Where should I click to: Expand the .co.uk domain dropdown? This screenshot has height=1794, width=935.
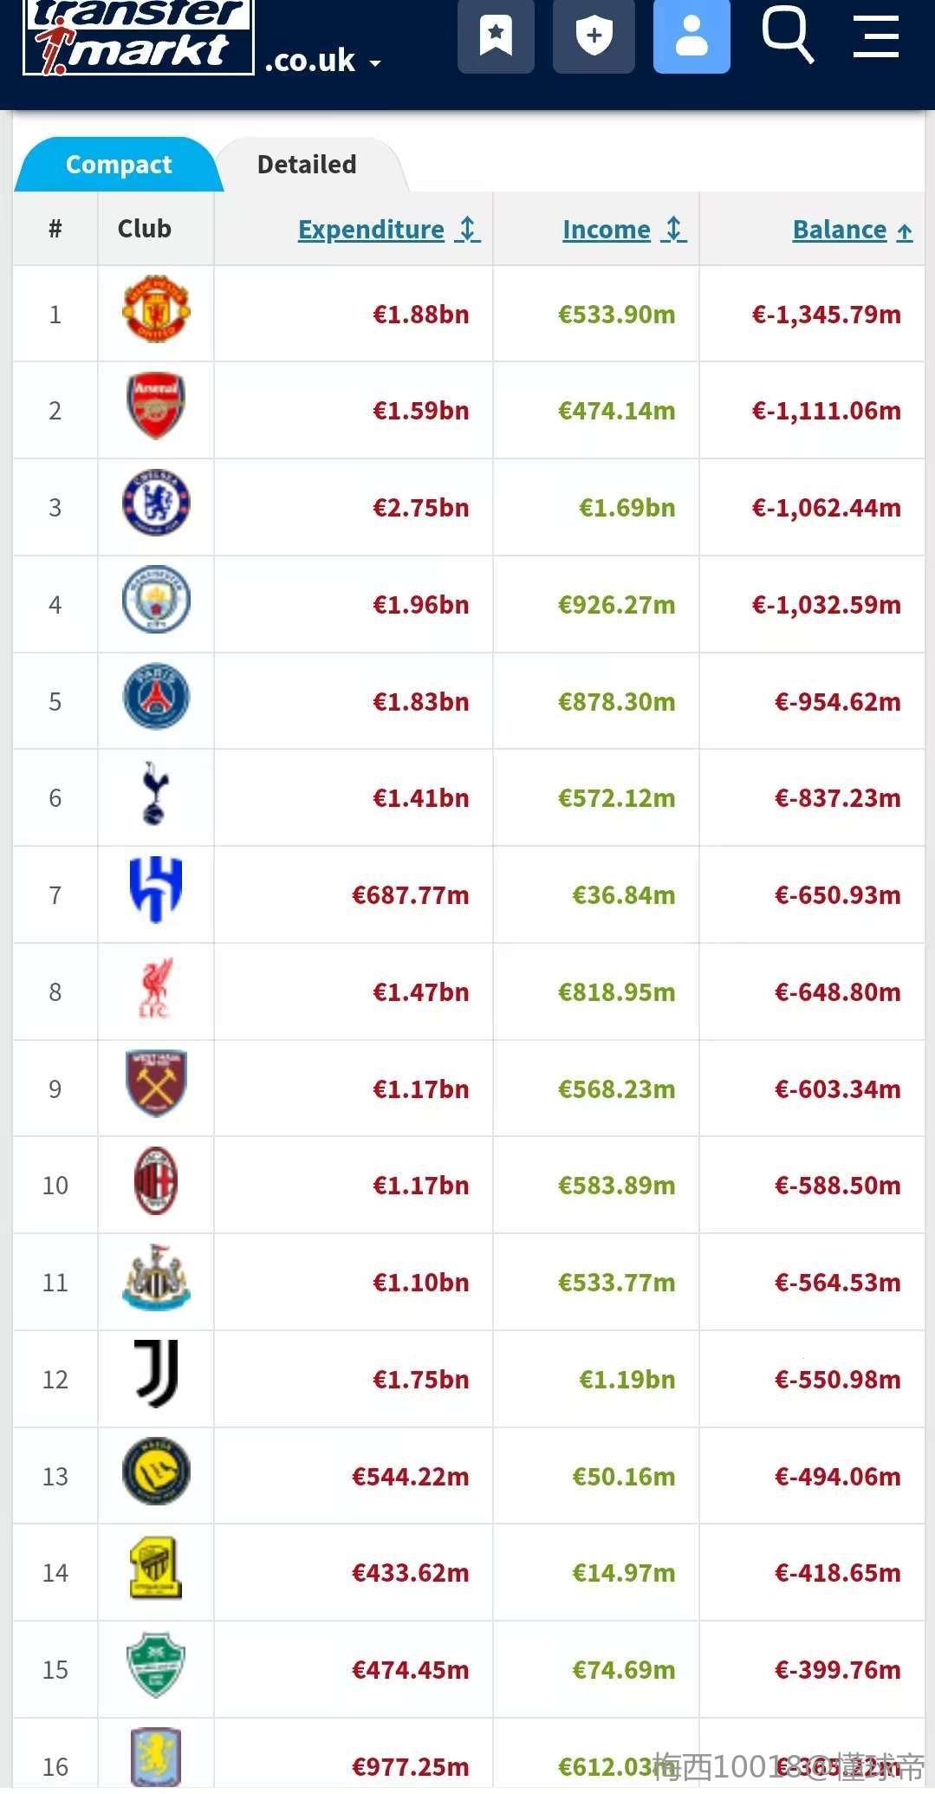point(322,62)
